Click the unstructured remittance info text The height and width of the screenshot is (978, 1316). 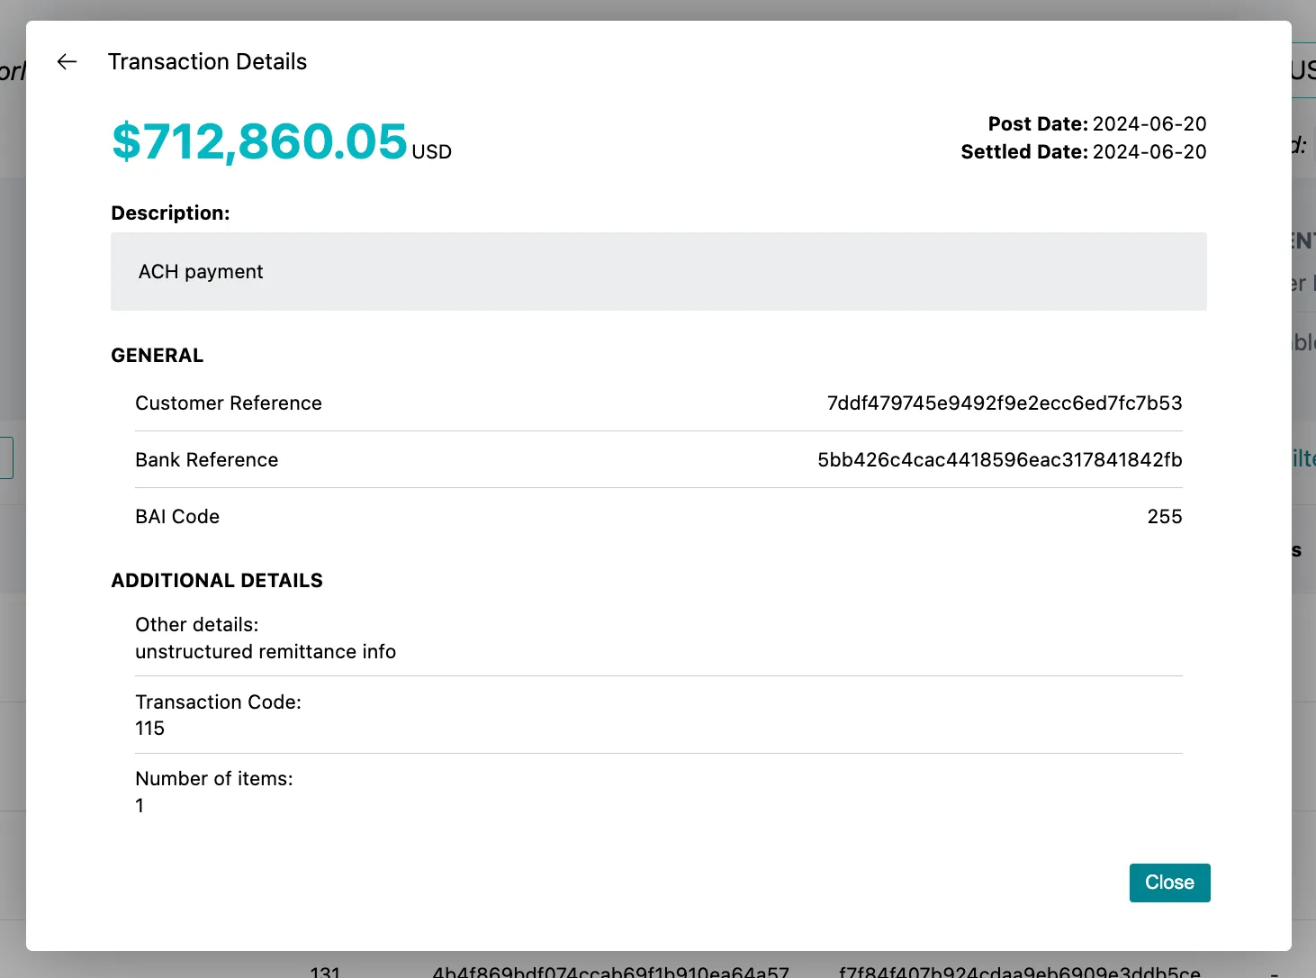tap(266, 652)
